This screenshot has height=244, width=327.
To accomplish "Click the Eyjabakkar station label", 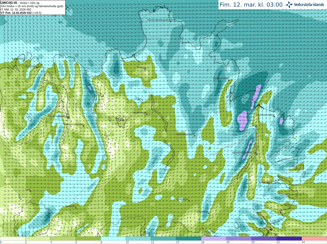I will [202, 212].
